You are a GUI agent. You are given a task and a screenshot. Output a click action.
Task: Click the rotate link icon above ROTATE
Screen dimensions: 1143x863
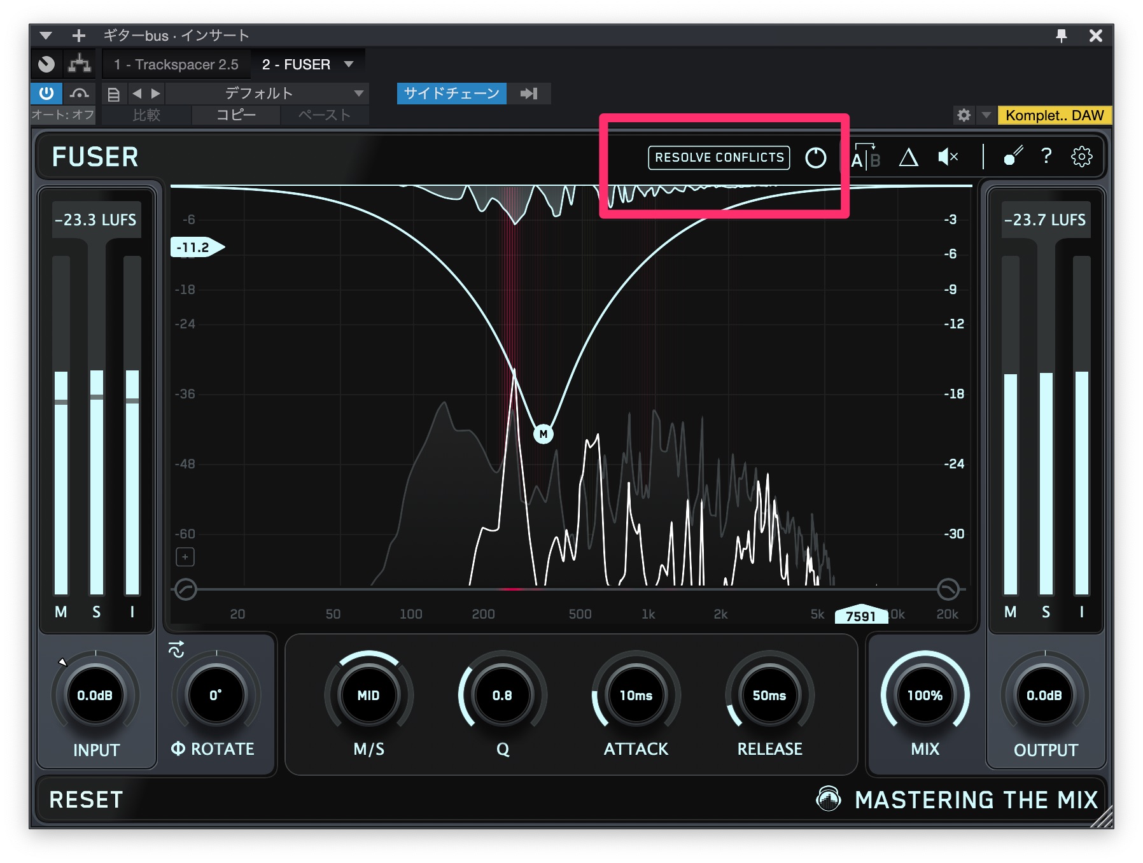[x=176, y=649]
